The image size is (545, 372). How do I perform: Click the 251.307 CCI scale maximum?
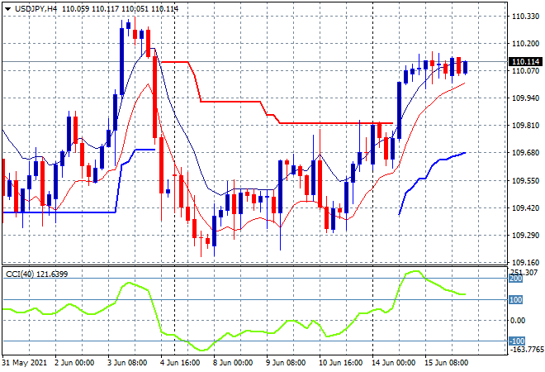(524, 273)
